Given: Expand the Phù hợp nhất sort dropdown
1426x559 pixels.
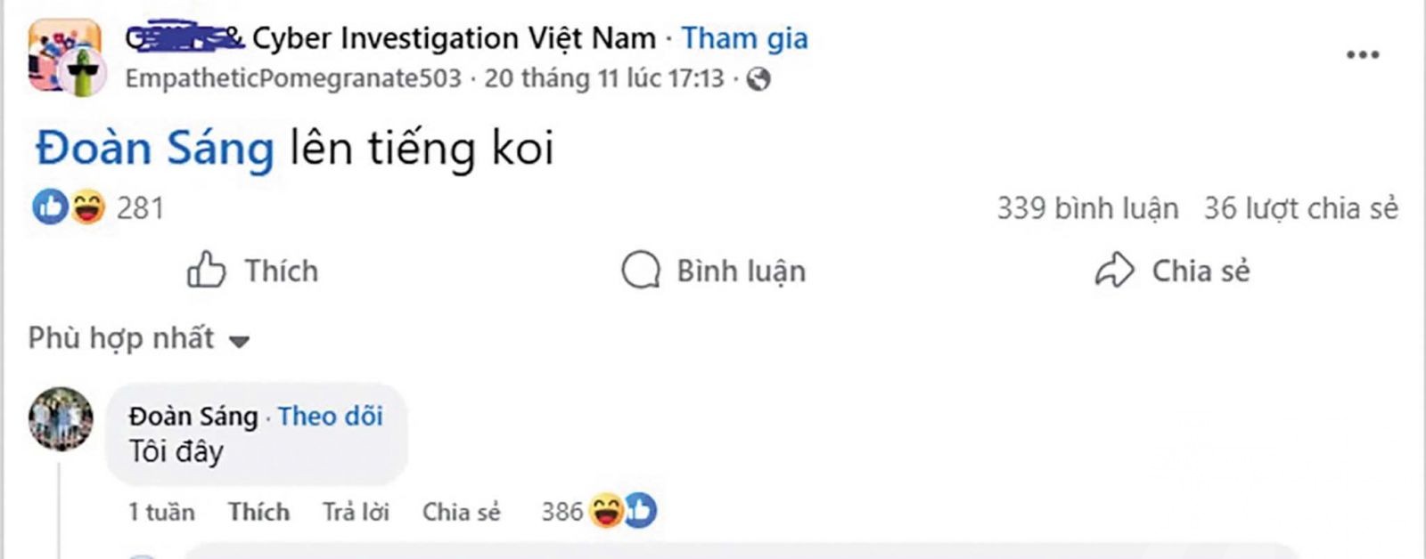Looking at the screenshot, I should click(139, 339).
